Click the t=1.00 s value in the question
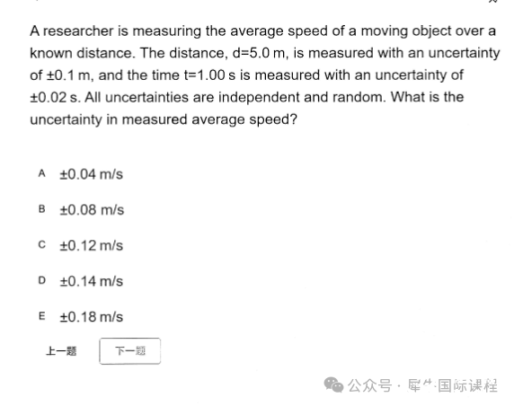Image resolution: width=514 pixels, height=406 pixels. [209, 75]
